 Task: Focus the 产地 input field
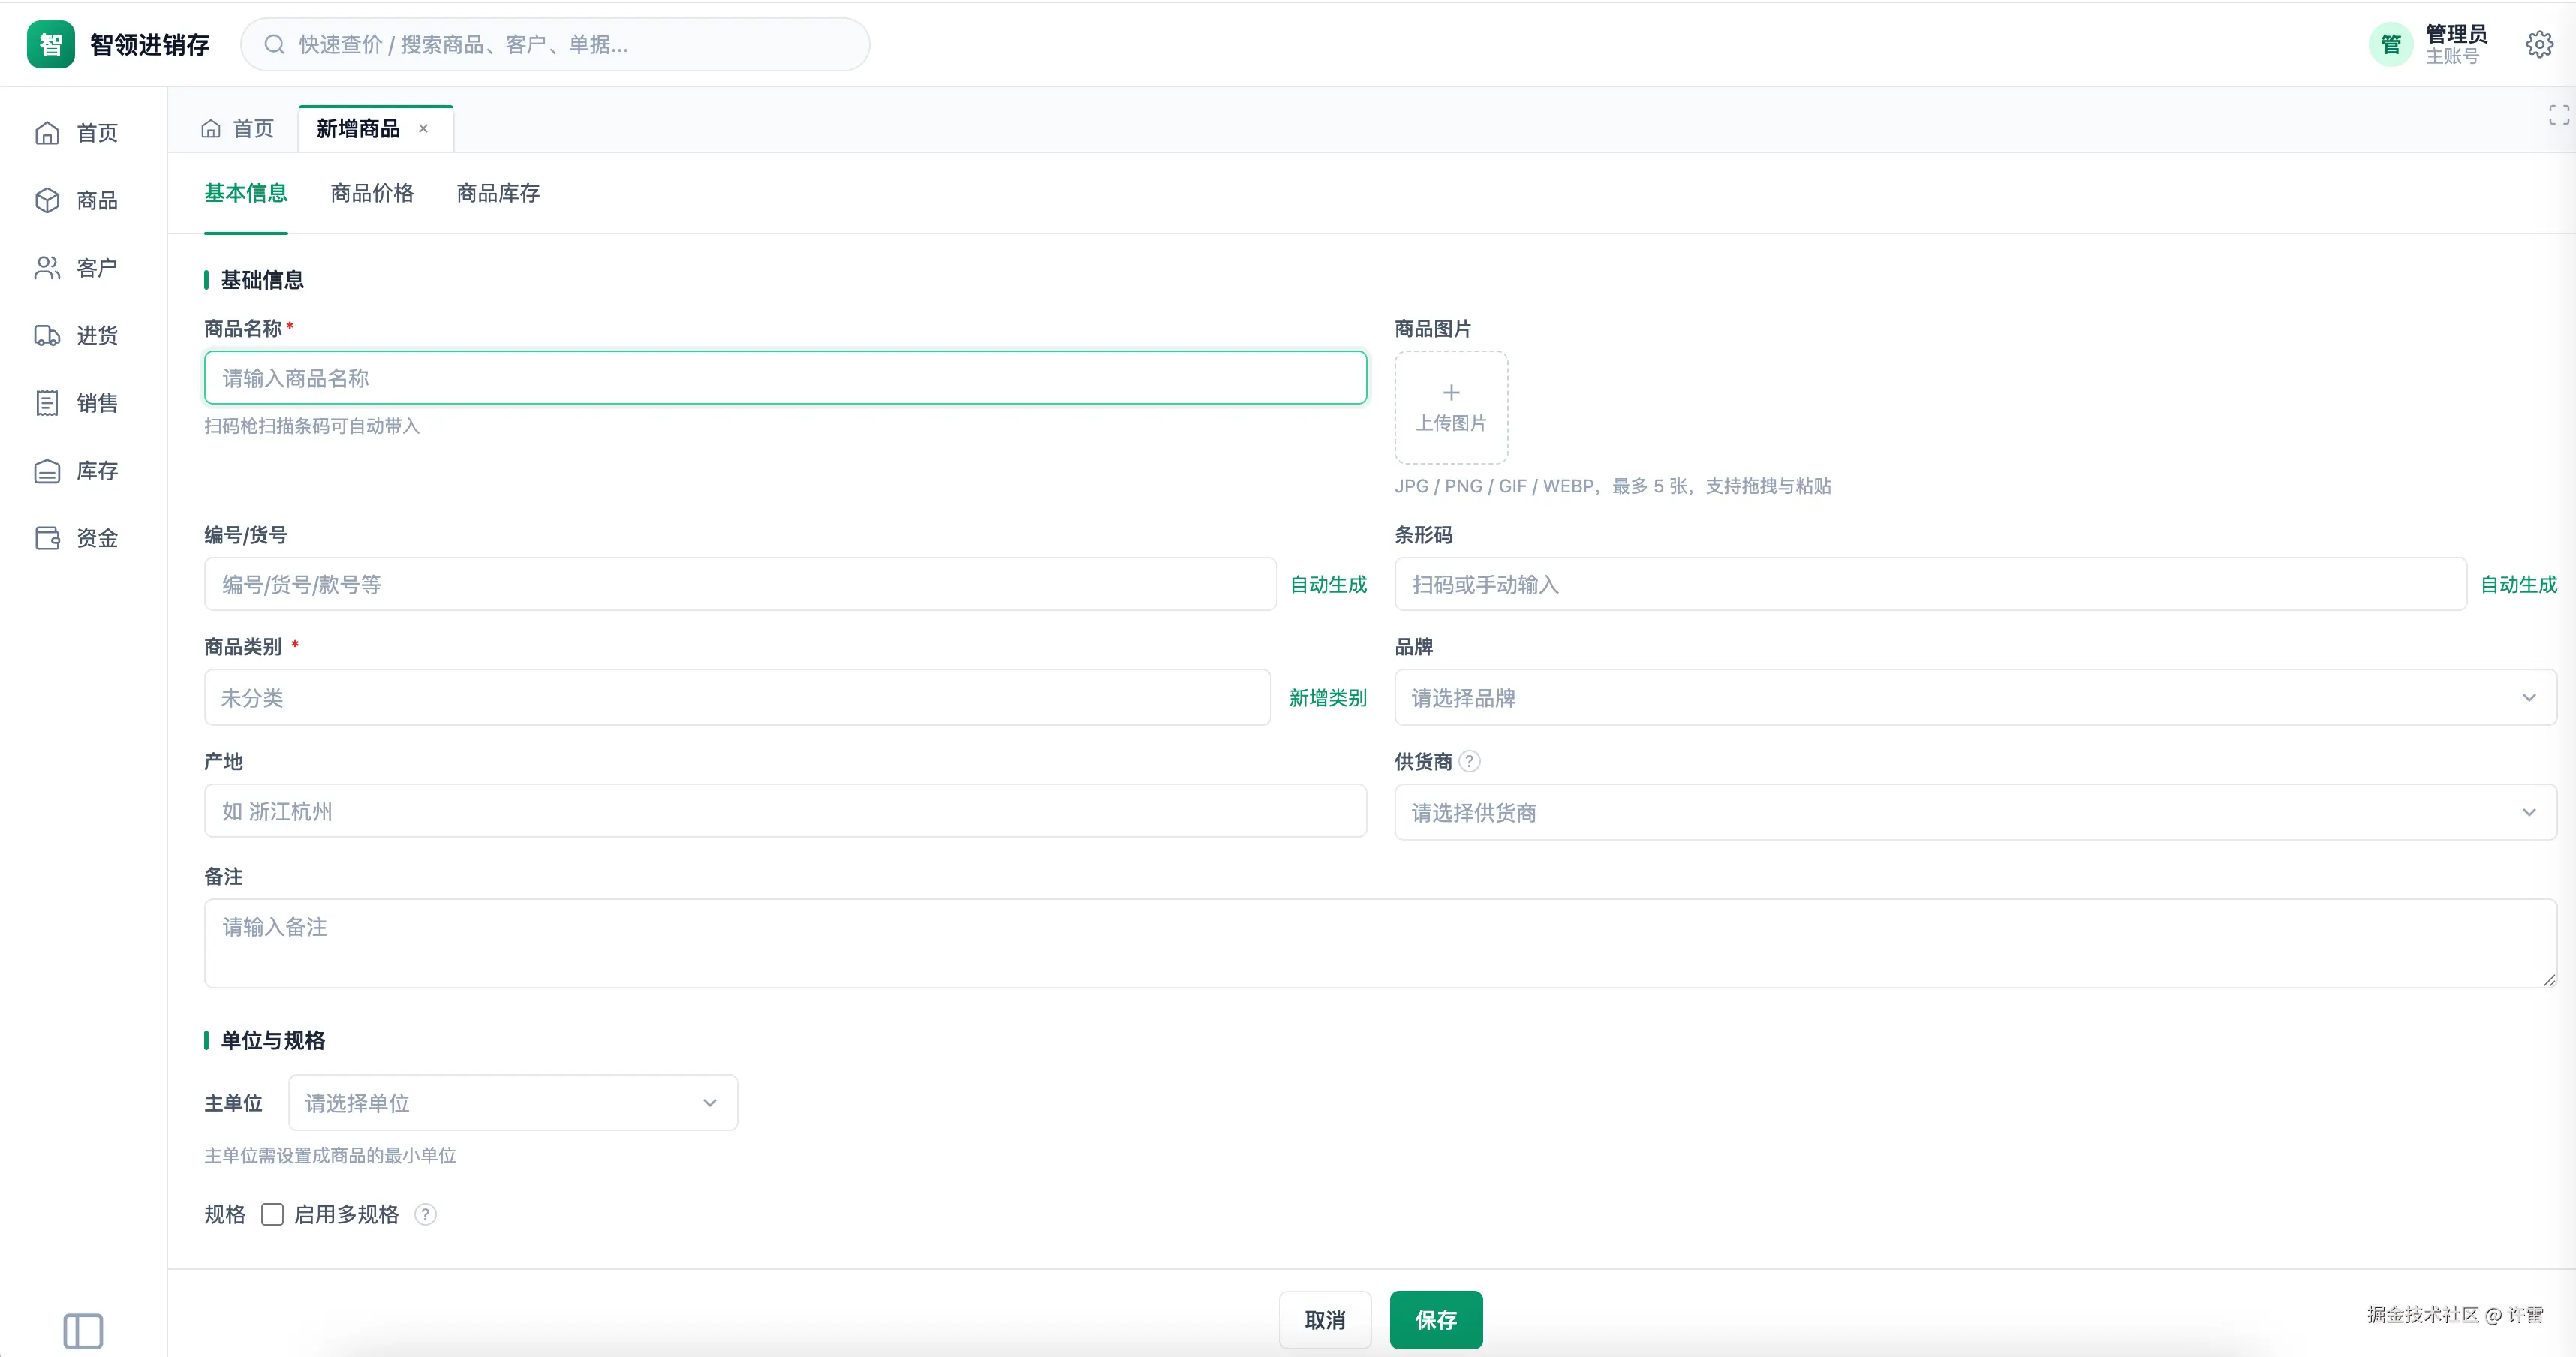785,811
